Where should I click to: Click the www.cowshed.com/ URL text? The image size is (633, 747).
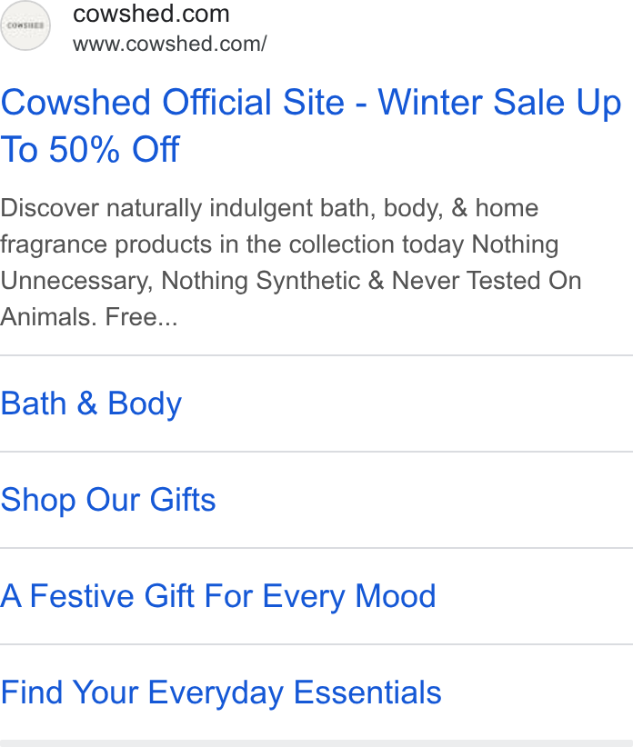(x=170, y=44)
